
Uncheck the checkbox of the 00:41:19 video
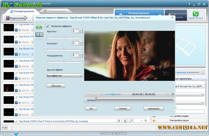(16, 79)
